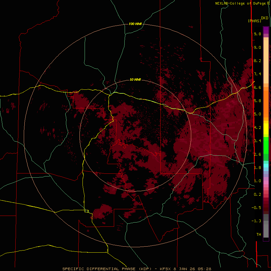
Task: Click the 9.8 legend value
Action: (x=257, y=34)
